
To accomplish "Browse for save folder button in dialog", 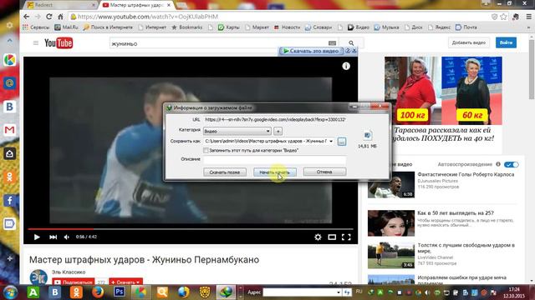I will tap(342, 141).
